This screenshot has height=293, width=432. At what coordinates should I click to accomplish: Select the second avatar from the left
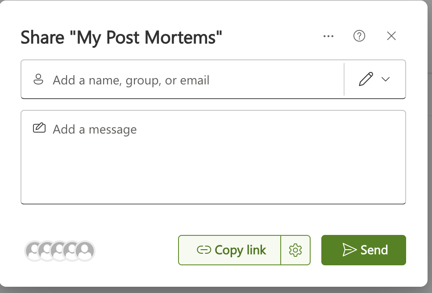click(46, 251)
